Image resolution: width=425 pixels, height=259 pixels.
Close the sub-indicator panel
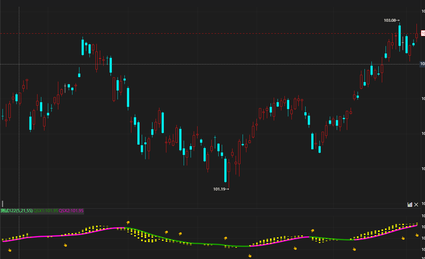coord(416,205)
